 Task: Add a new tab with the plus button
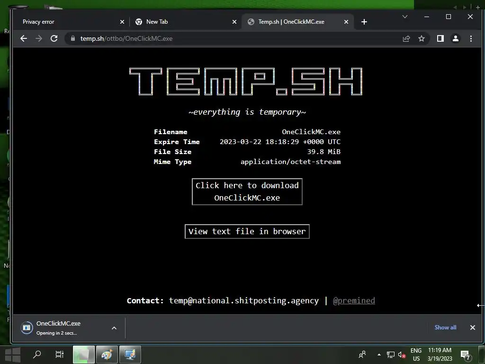coord(364,22)
